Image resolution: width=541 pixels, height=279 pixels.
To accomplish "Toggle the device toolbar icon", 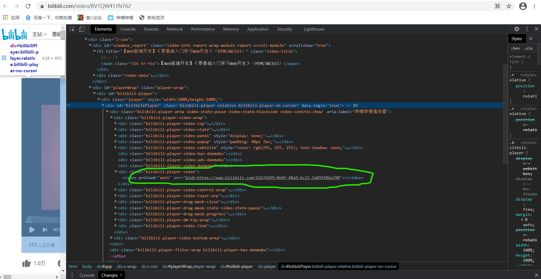I will (x=82, y=29).
